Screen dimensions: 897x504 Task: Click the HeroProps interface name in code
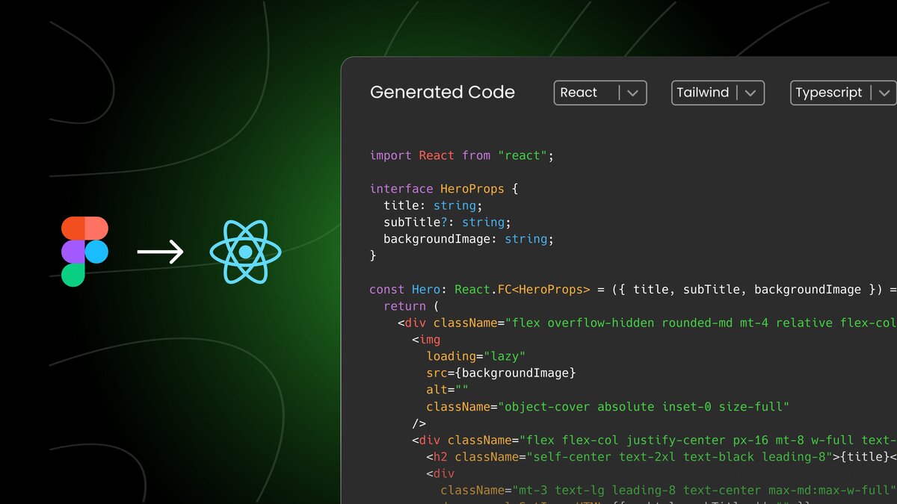(472, 188)
